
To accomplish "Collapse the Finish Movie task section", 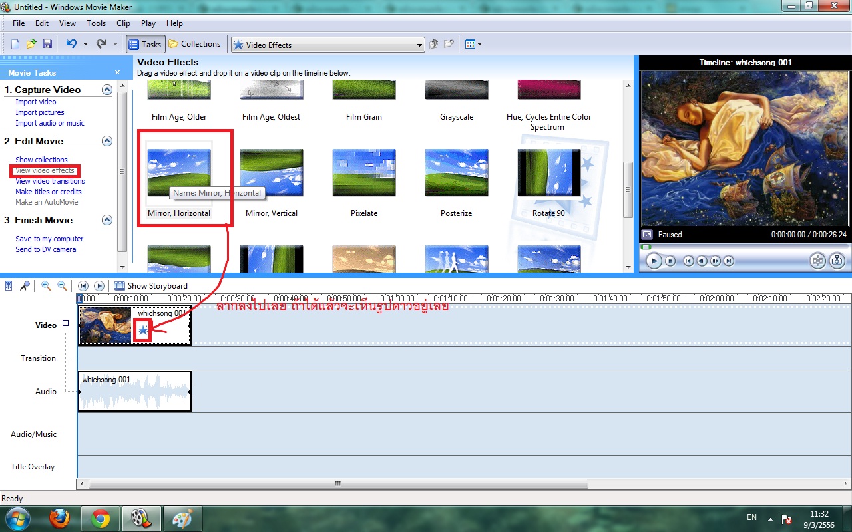I will 106,220.
